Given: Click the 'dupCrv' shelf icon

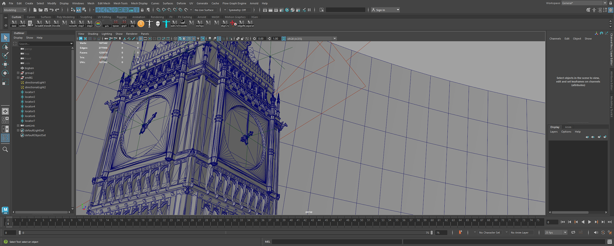Looking at the screenshot, I should [x=225, y=24].
